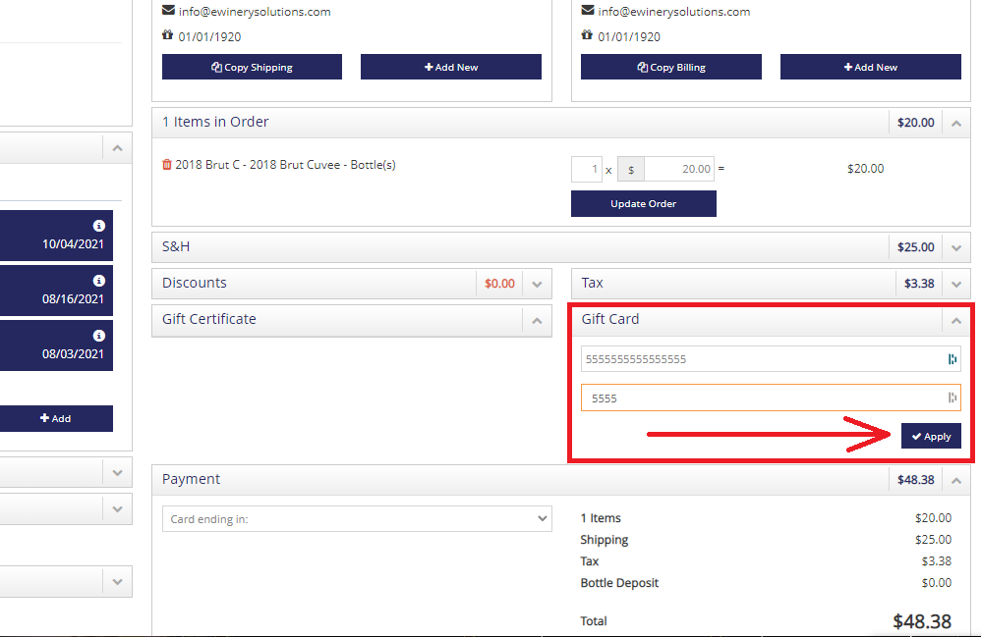The image size is (981, 637).
Task: Collapse the Items in Order section
Action: tap(956, 123)
